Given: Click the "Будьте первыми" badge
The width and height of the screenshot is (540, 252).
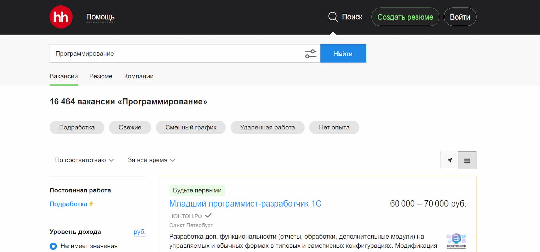Looking at the screenshot, I should [197, 190].
